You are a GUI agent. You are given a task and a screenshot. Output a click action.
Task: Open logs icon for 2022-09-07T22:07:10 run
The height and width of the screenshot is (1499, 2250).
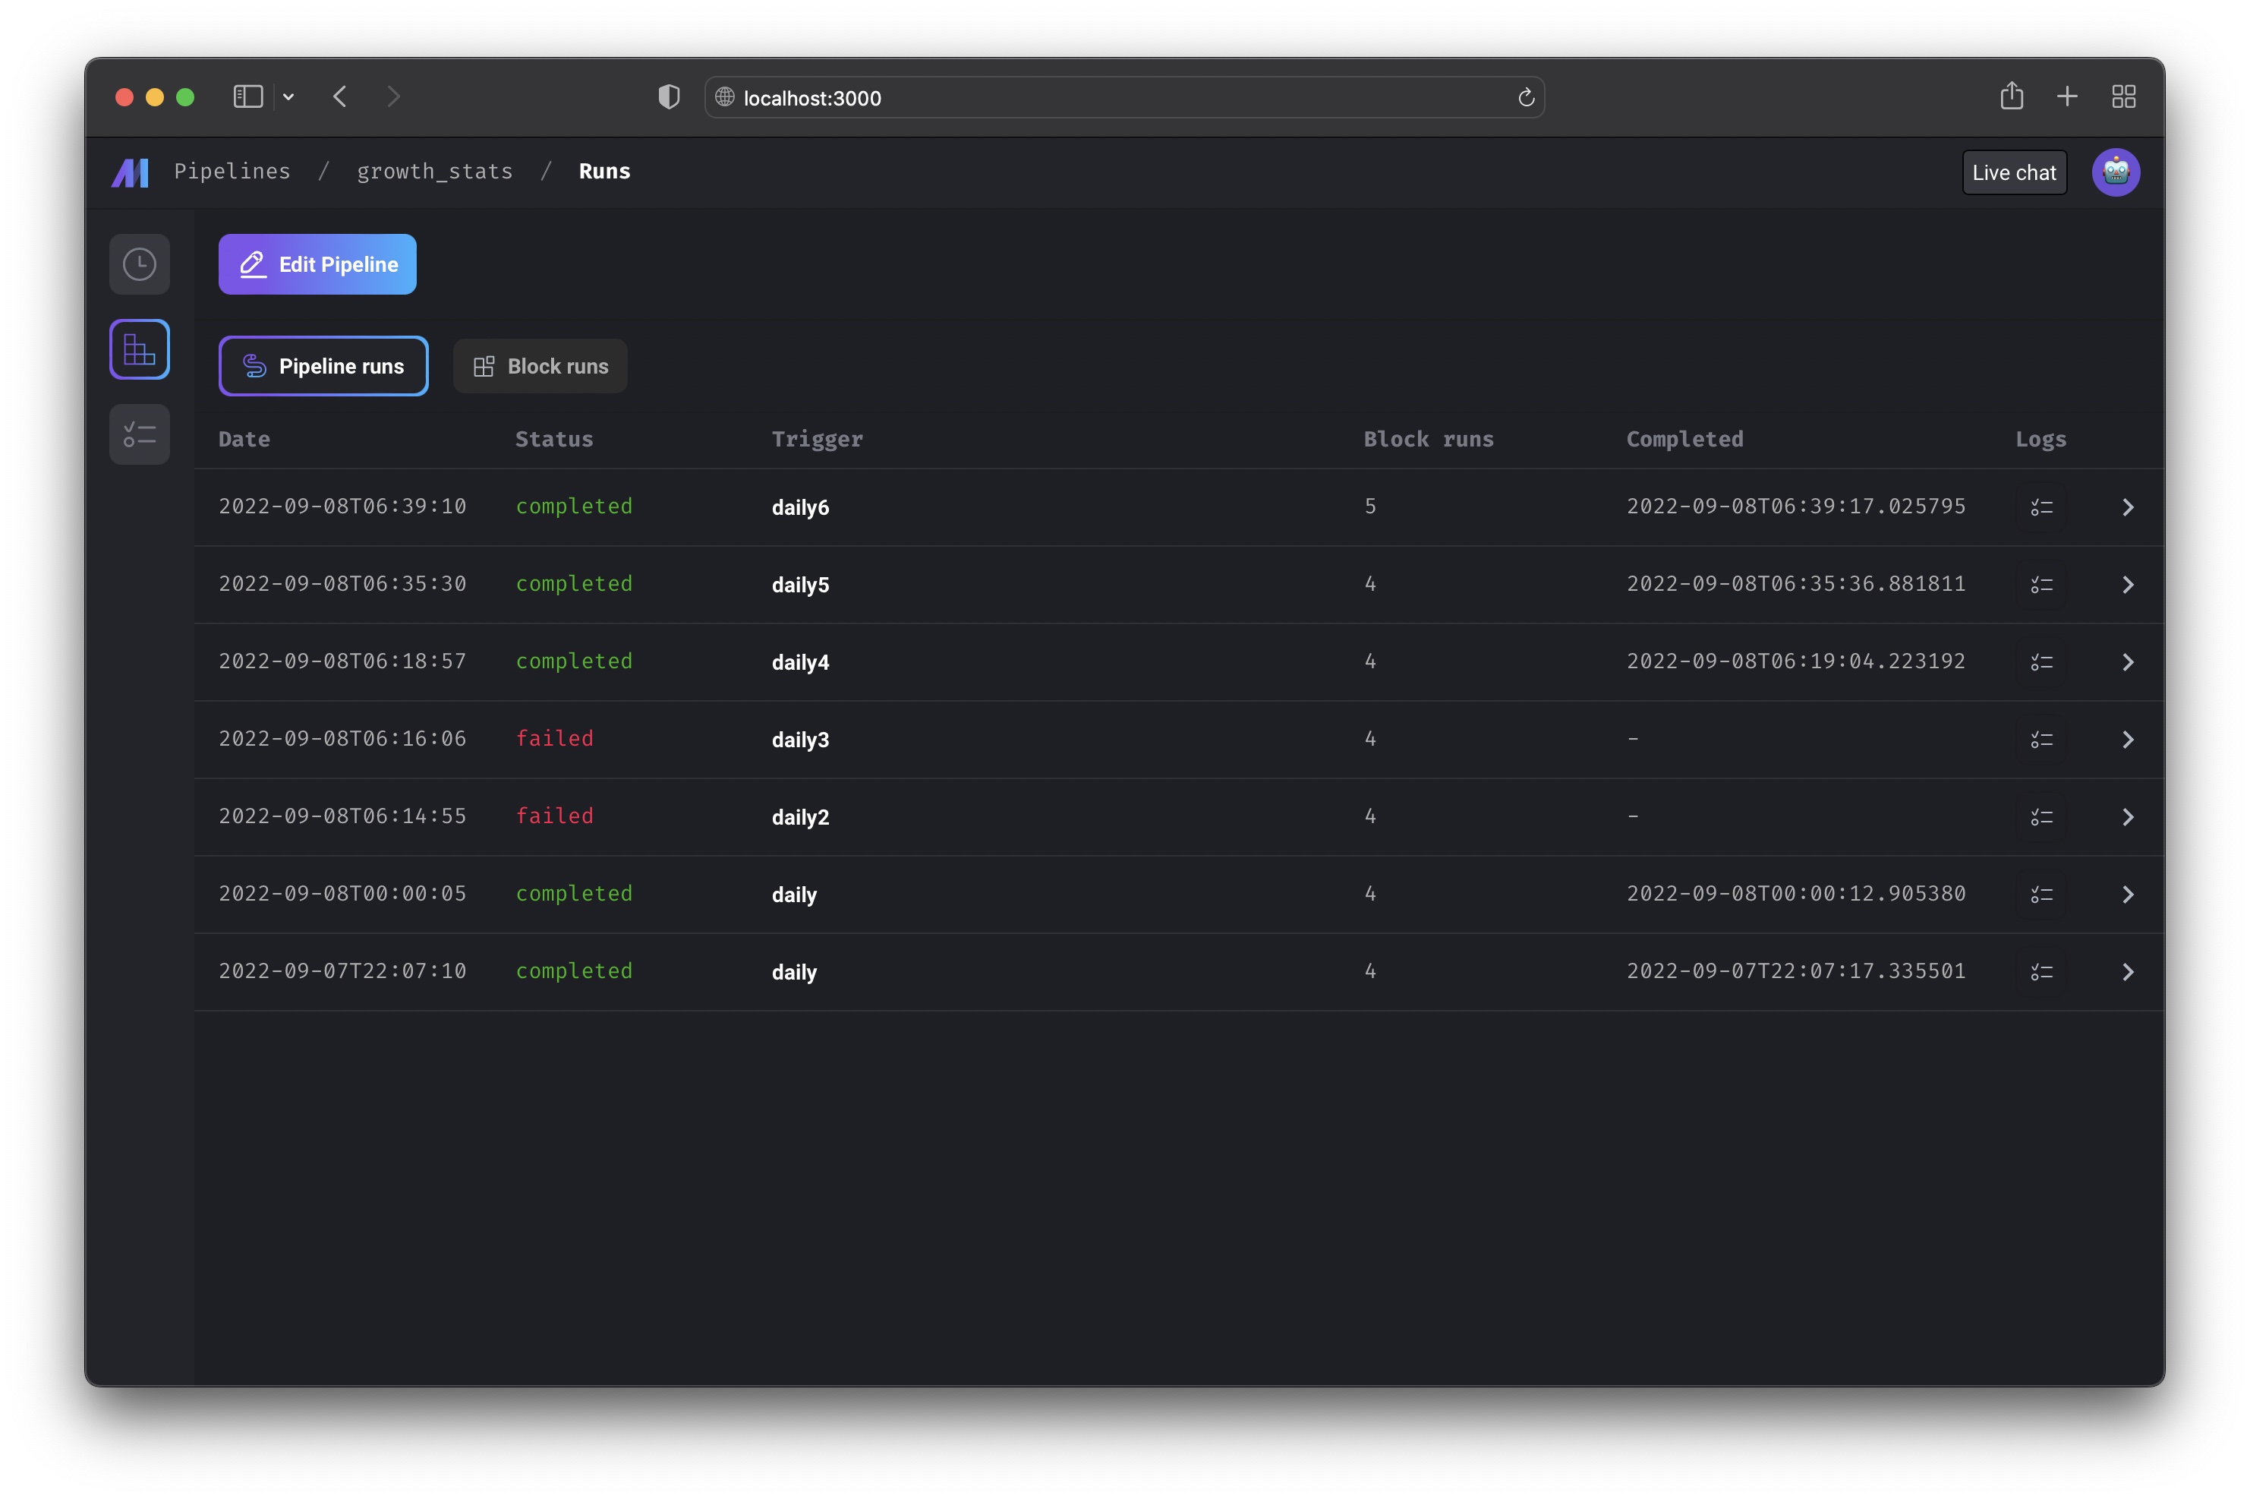coord(2040,972)
